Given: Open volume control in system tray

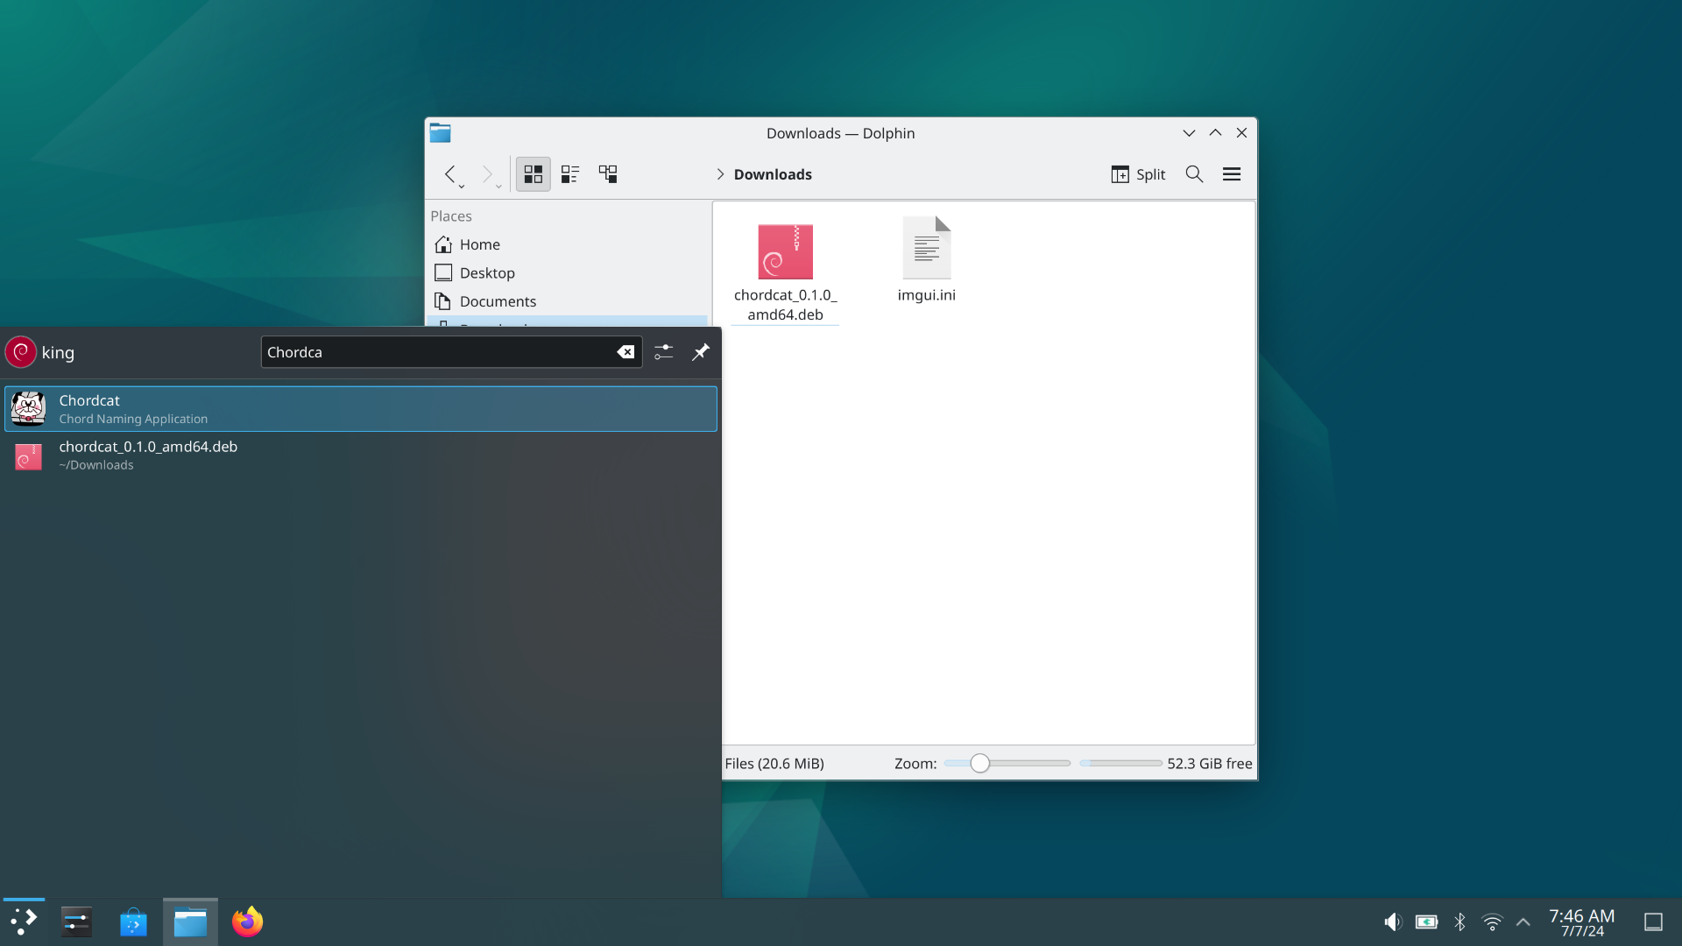Looking at the screenshot, I should click(x=1393, y=921).
